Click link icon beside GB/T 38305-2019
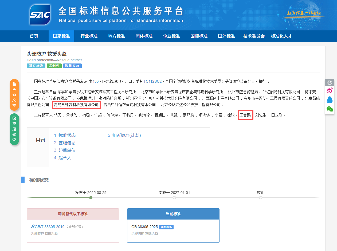Viewport: 337px width, 251px height. 33,226
